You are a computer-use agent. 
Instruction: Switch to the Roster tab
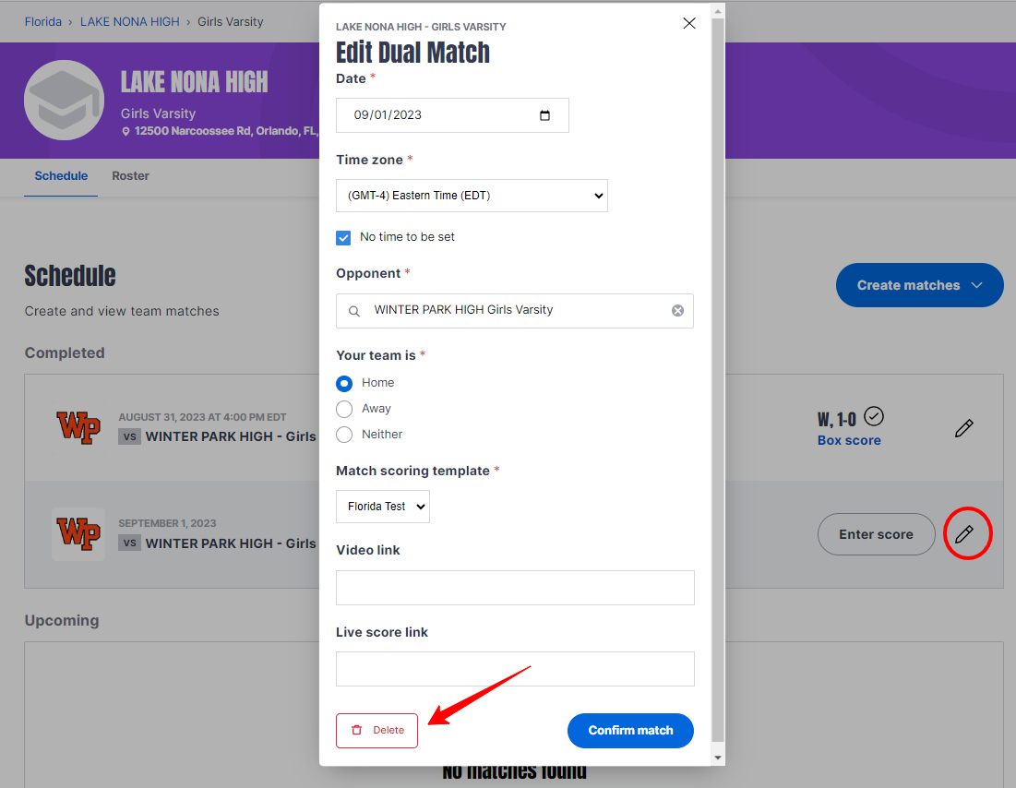click(x=130, y=175)
